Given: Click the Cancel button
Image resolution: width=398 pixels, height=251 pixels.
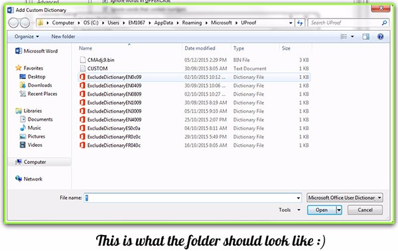Looking at the screenshot, I should (365, 210).
